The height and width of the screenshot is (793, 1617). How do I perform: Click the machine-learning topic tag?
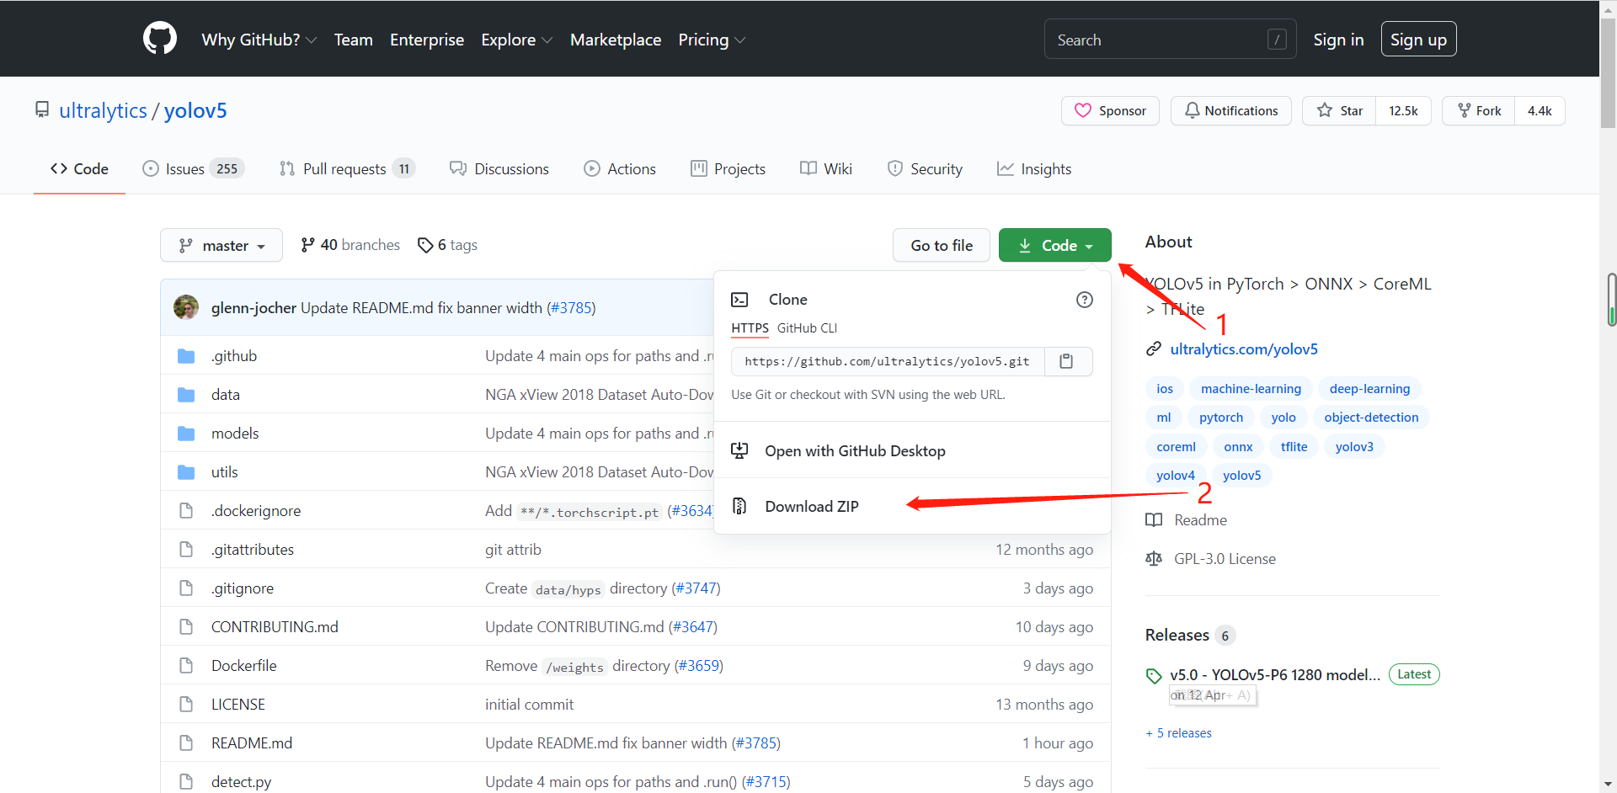(1251, 389)
